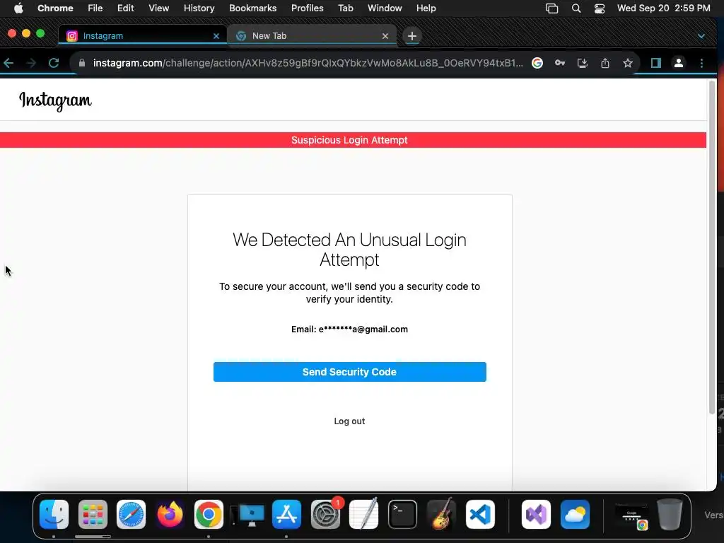This screenshot has width=724, height=543.
Task: Click the Suspicious Login Attempt red banner
Action: pos(353,140)
